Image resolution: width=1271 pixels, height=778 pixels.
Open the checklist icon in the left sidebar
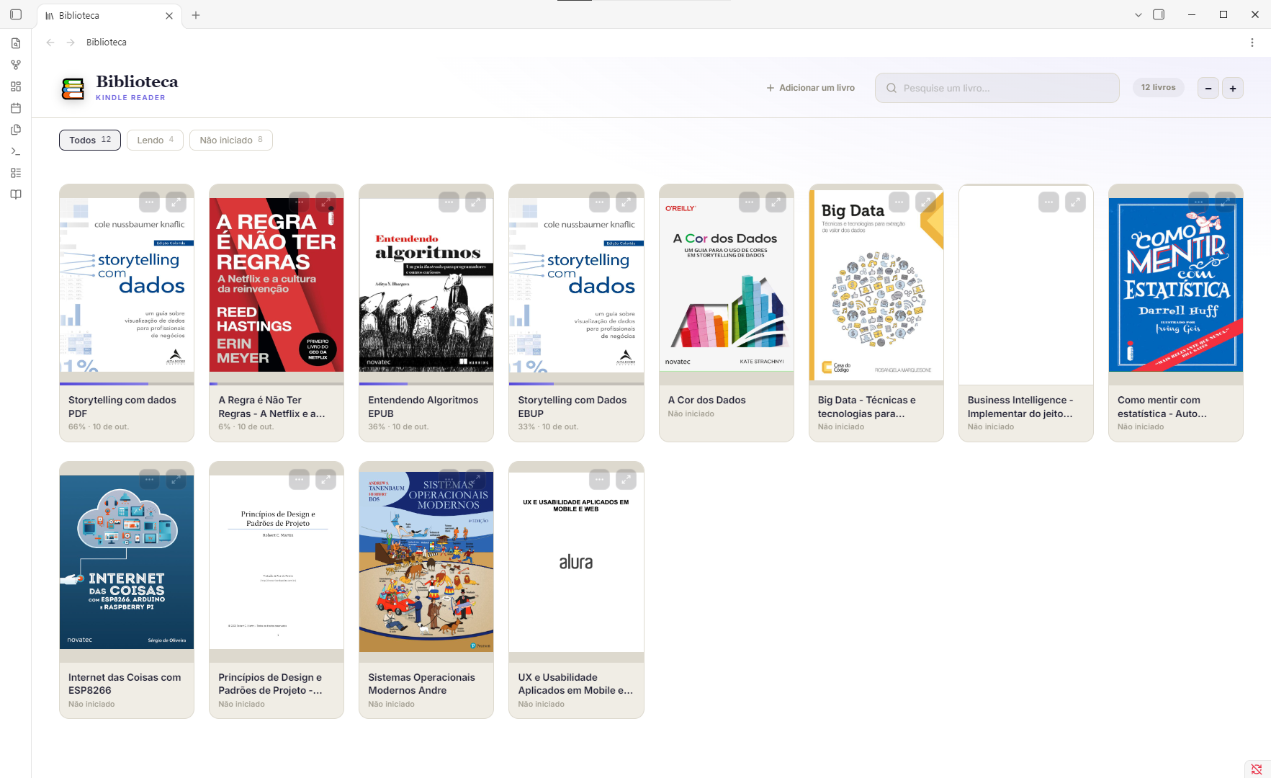16,173
